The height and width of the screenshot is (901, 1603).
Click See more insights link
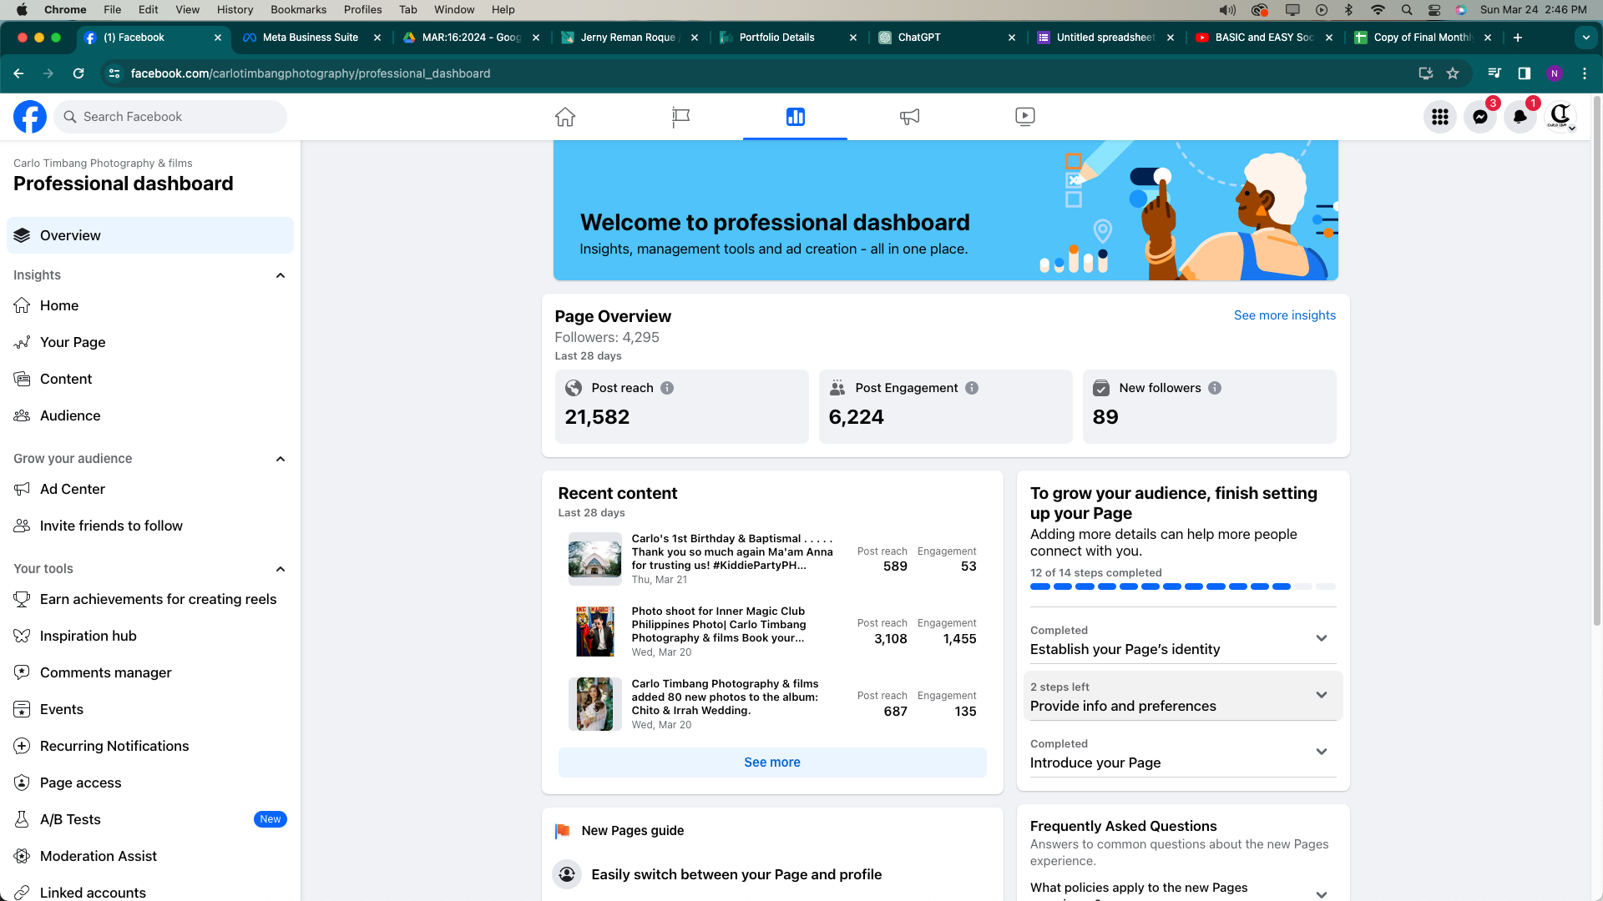1284,315
